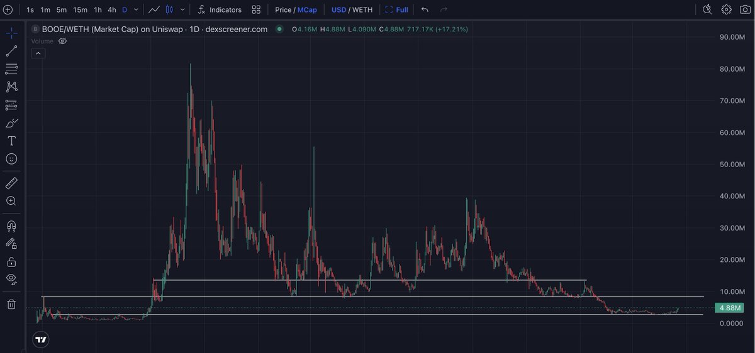Image resolution: width=755 pixels, height=353 pixels.
Task: Click the 0.0000 price axis label
Action: (732, 323)
